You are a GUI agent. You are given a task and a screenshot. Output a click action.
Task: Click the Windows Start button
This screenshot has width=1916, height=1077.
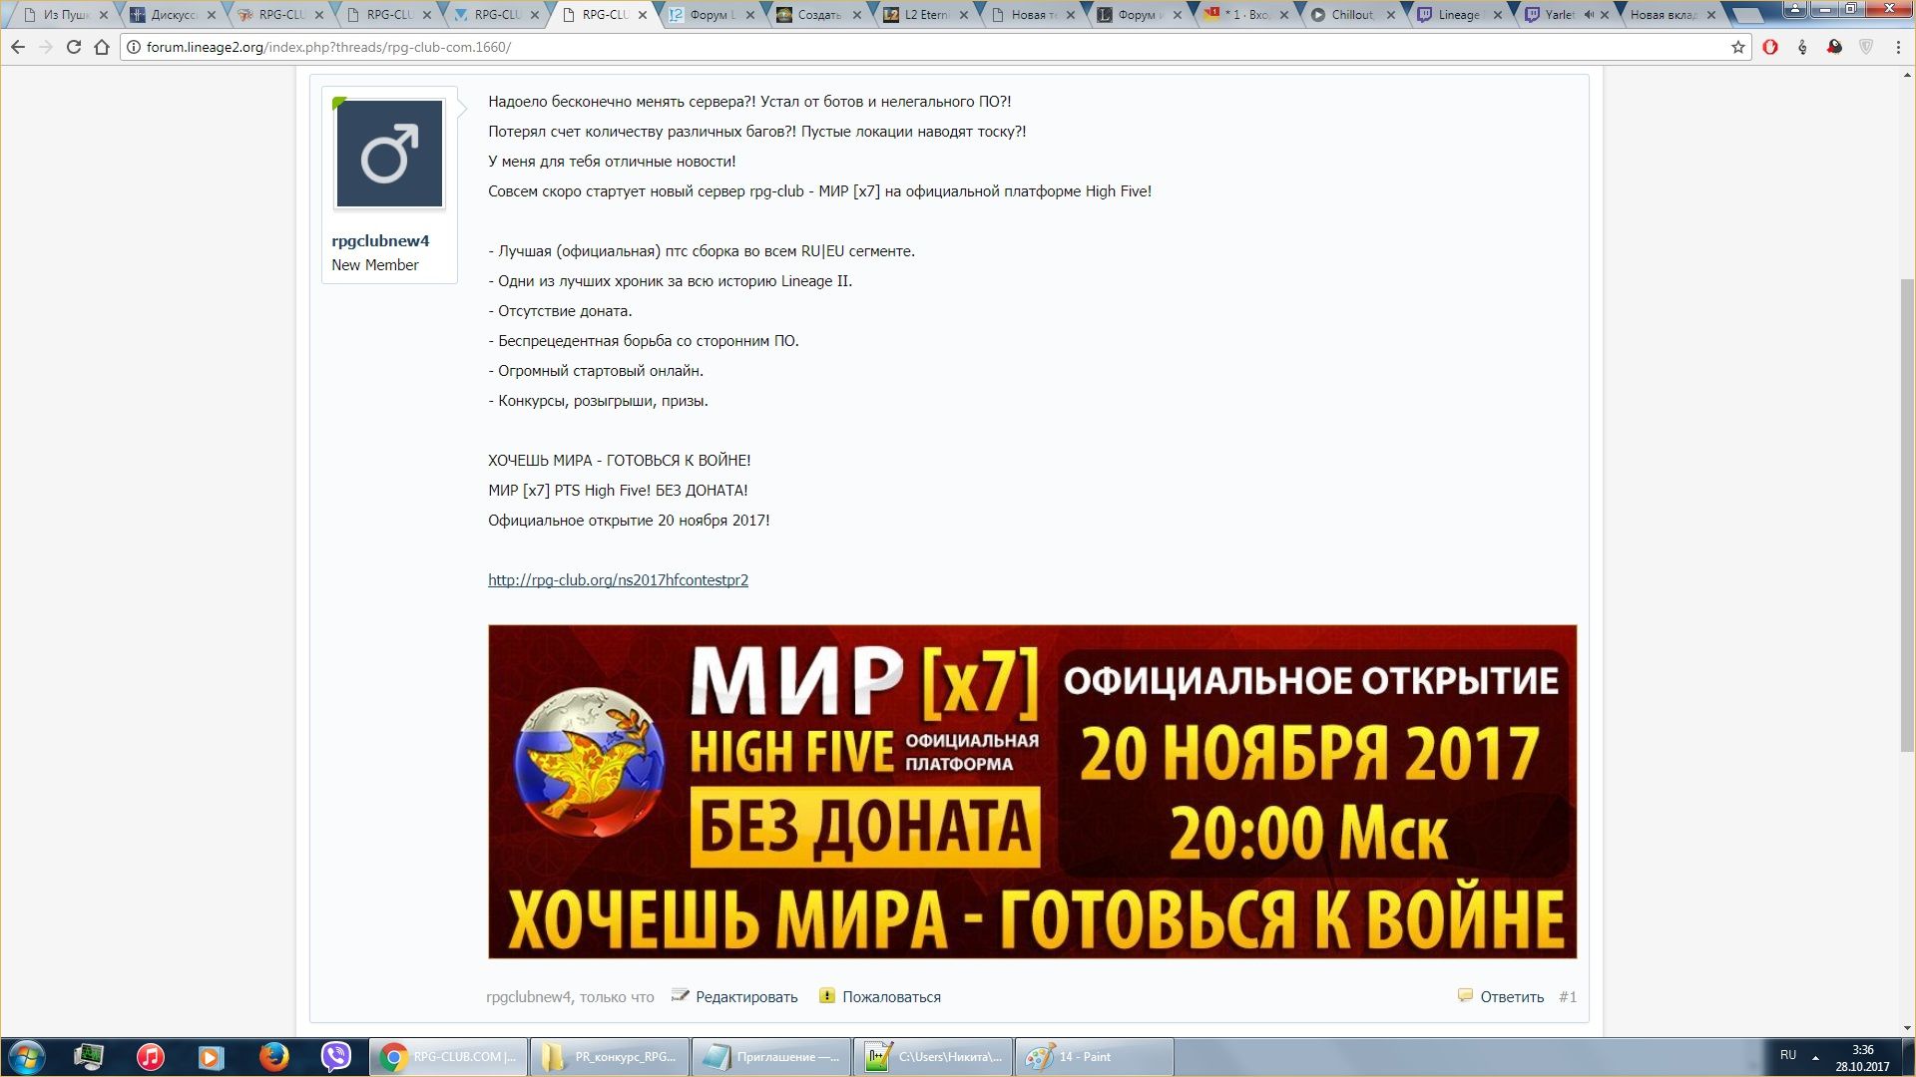pos(27,1056)
